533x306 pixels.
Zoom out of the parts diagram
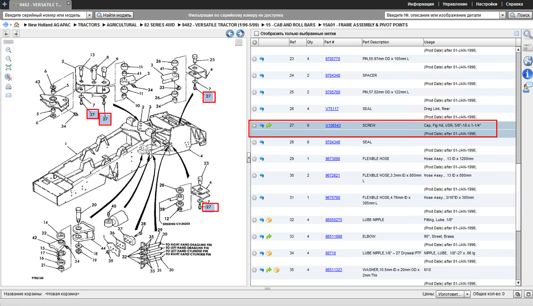(x=9, y=59)
